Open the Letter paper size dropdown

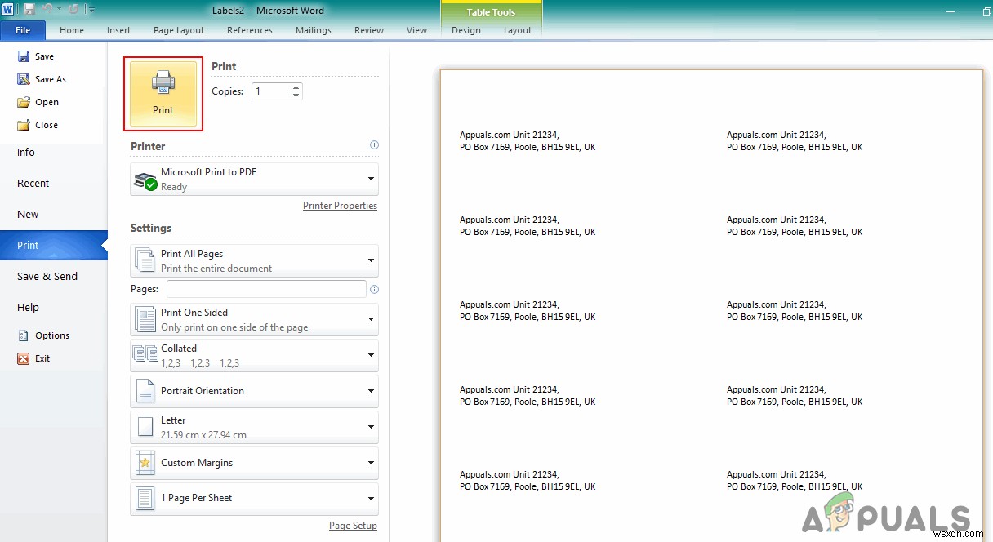(x=368, y=427)
